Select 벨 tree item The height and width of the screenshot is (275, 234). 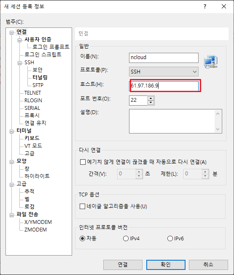(27, 199)
